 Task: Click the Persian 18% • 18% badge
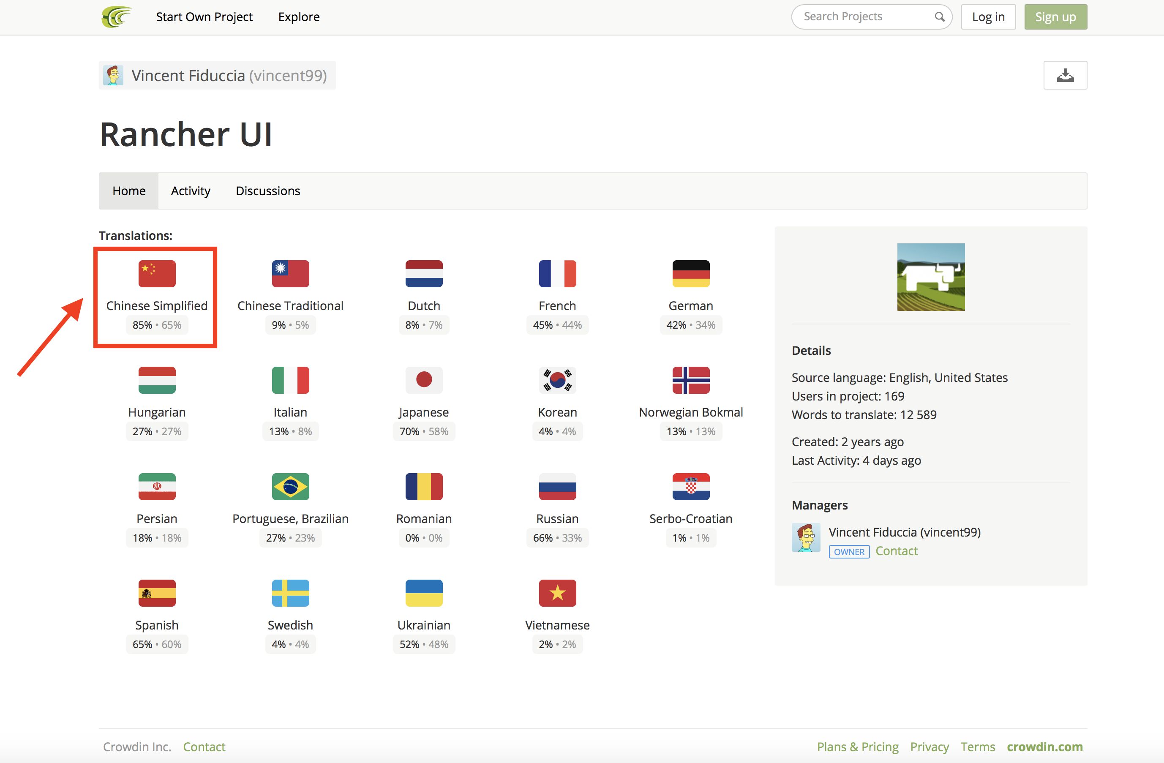(x=157, y=538)
